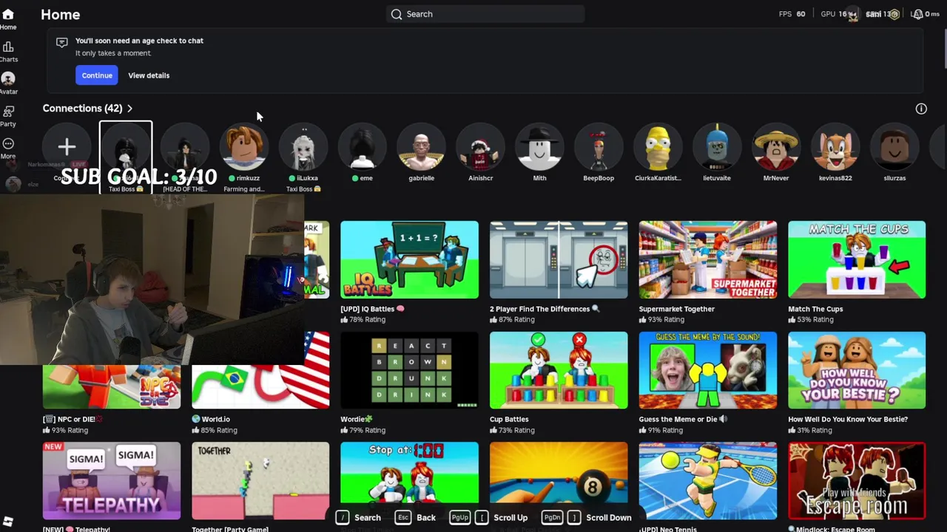This screenshot has height=532, width=947.
Task: Click the chat notice message icon
Action: 62,43
